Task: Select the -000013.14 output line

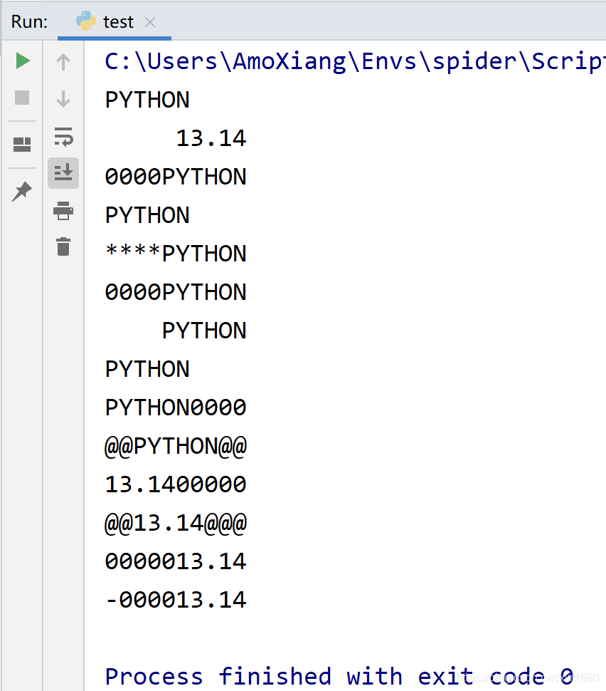Action: tap(175, 599)
